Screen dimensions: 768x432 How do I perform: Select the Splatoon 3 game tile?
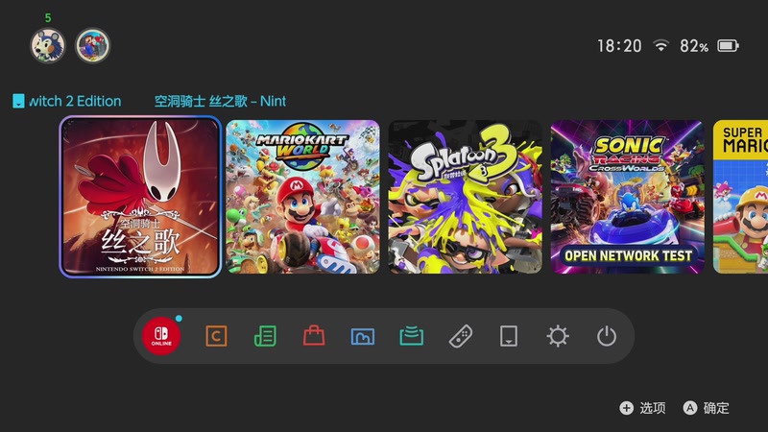(x=466, y=197)
